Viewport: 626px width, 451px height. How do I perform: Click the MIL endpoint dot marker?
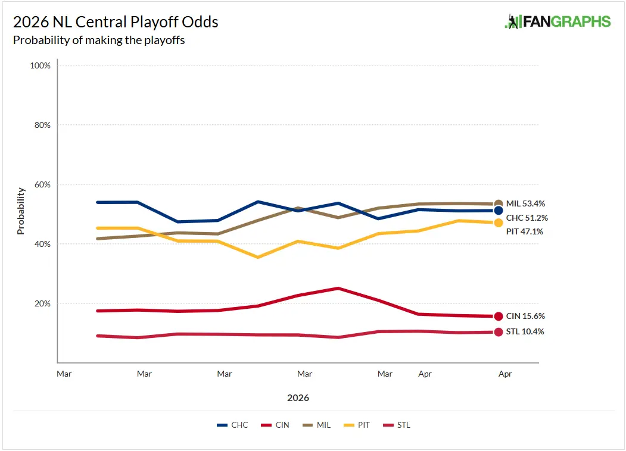click(x=499, y=204)
